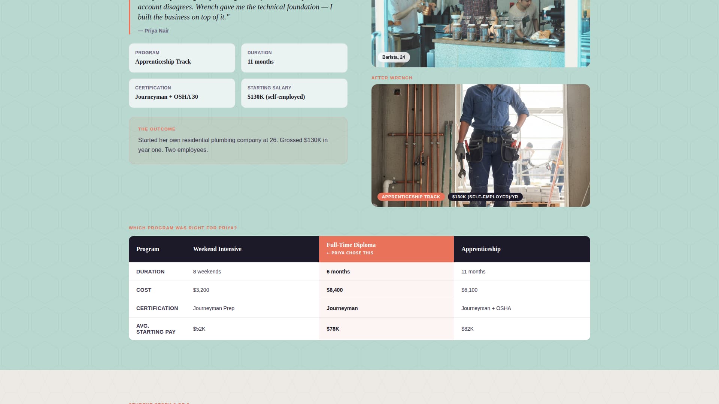Screen dimensions: 719x404
Task: Select the Starting Salary $130K card
Action: point(294,93)
